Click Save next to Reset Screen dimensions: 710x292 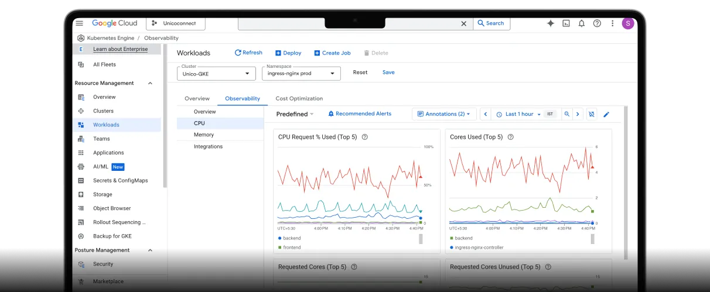[388, 73]
